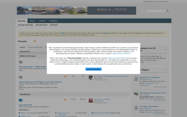
Task: Open first Datenschutzrichtlinie link in cookie dialog
Action: click(x=122, y=54)
